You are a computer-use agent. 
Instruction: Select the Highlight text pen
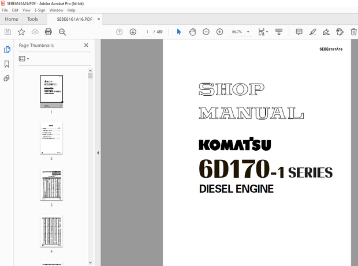[312, 32]
